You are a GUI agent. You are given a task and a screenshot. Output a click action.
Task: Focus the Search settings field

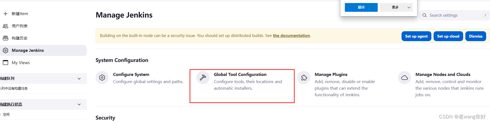(x=455, y=15)
